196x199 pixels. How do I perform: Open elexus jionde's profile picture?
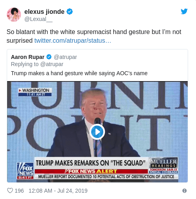[14, 15]
